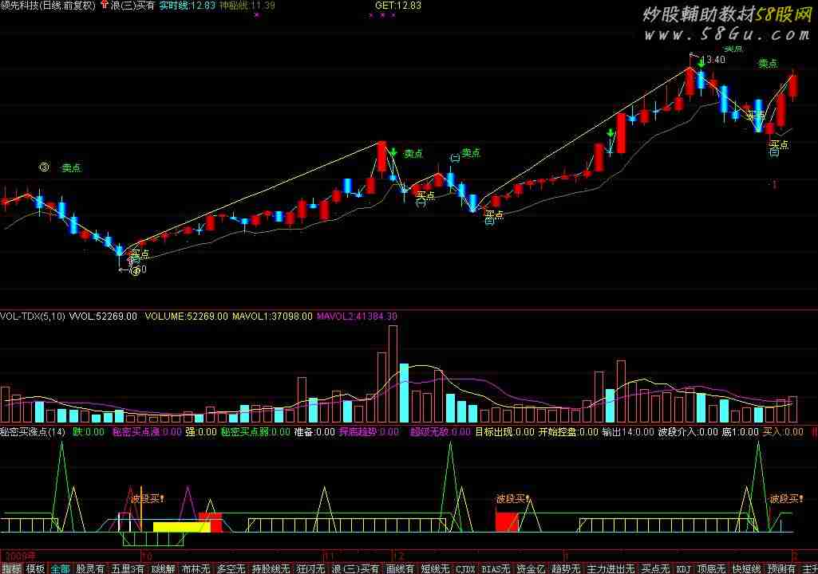
Task: Choose the 资金亿 indicator tab
Action: [x=531, y=568]
